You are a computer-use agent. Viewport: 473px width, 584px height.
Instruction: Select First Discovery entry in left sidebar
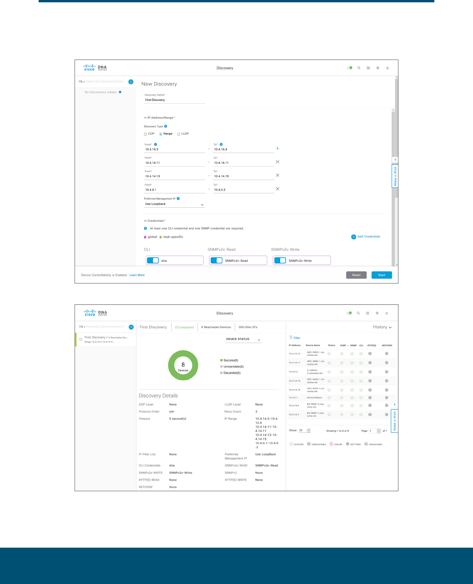point(106,339)
